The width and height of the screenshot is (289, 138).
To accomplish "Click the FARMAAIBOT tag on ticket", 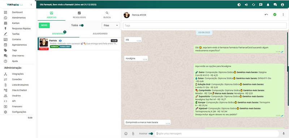I will [65, 47].
